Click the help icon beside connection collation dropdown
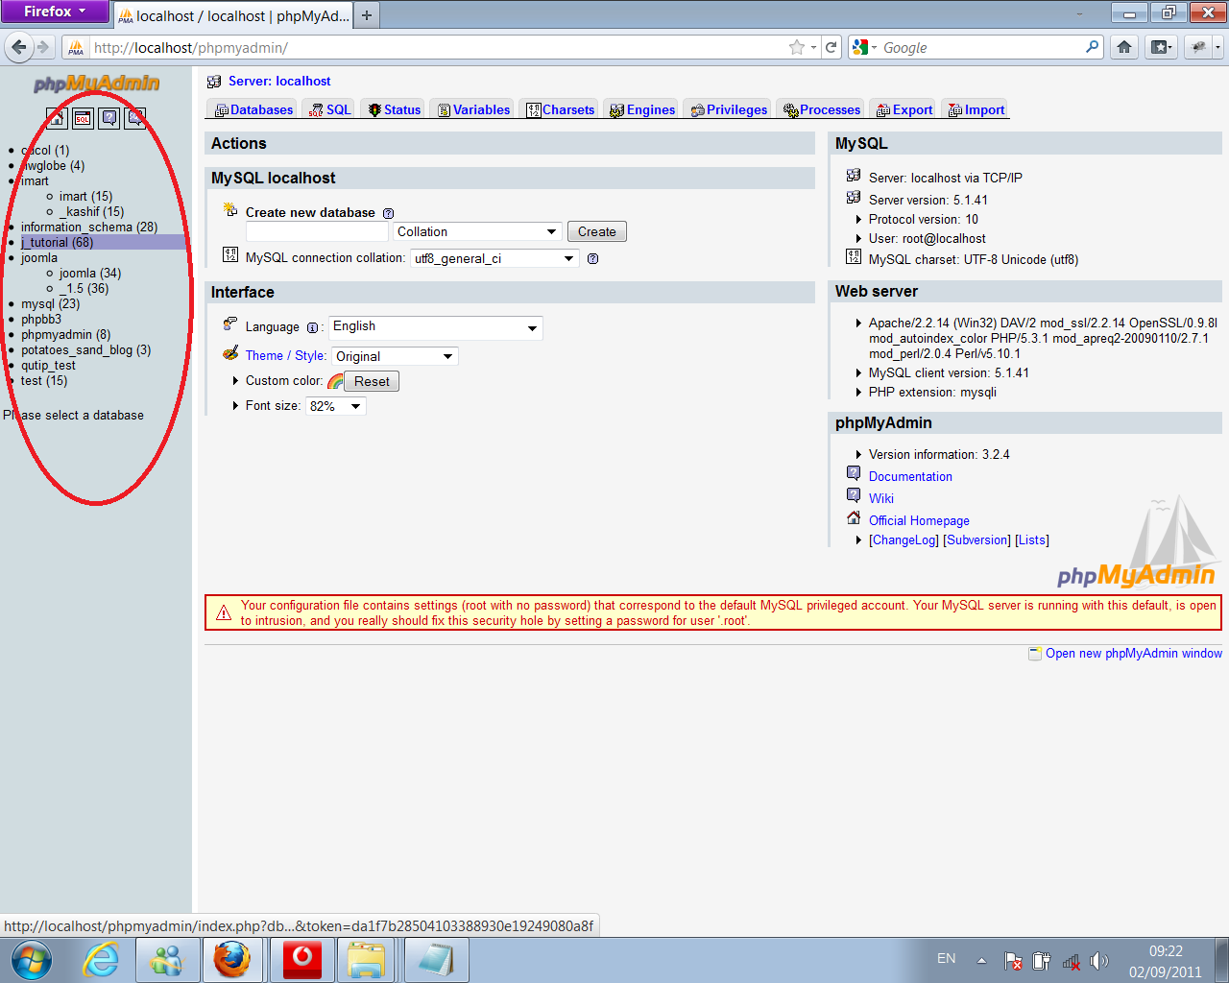1229x983 pixels. pyautogui.click(x=592, y=258)
